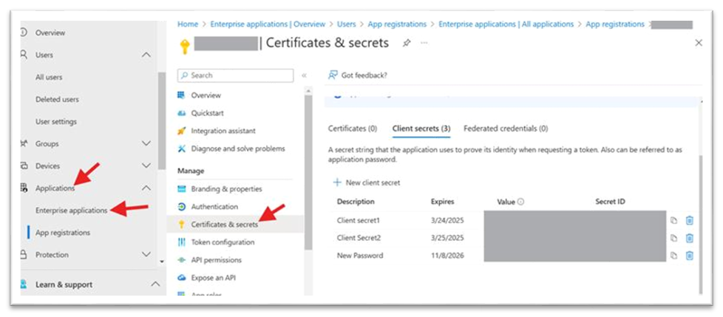The image size is (723, 317).
Task: Click in the resource menu Search box
Action: (235, 75)
